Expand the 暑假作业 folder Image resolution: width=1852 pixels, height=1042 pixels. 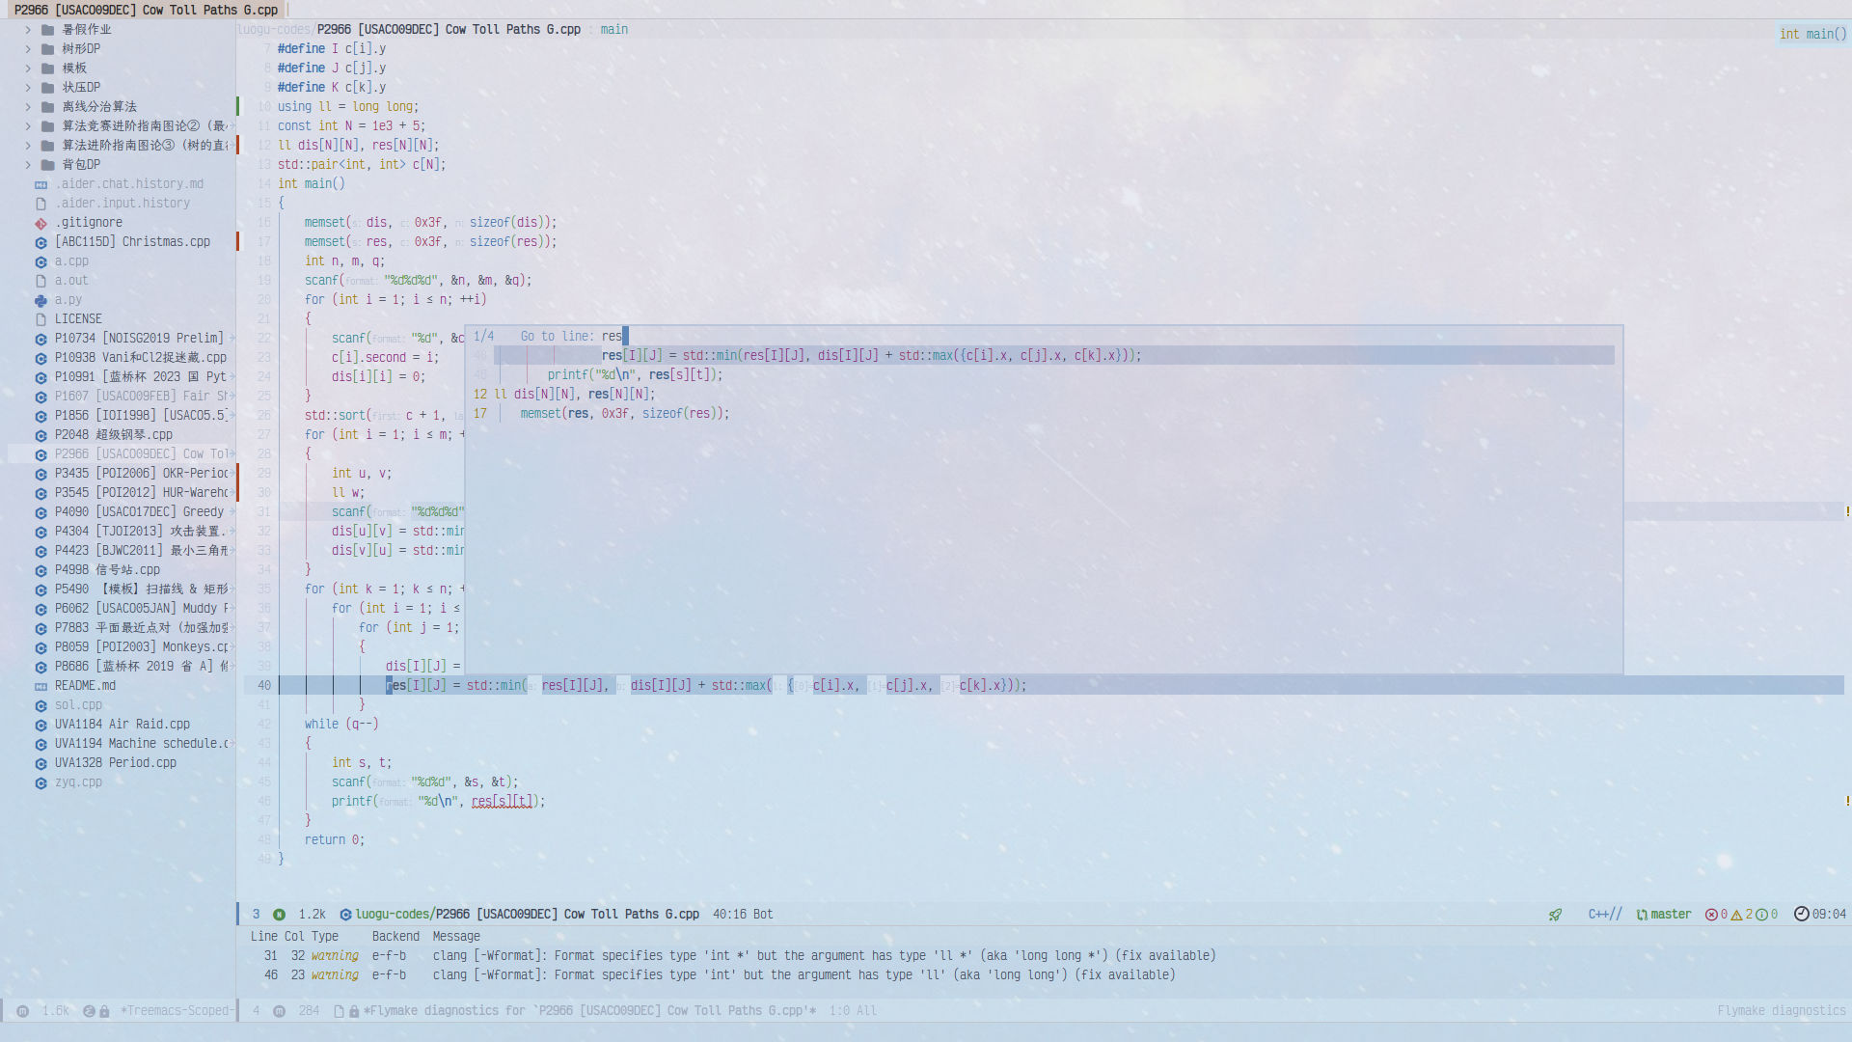pos(28,30)
